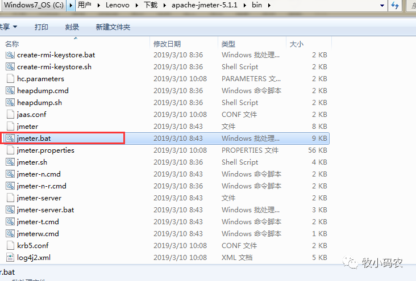416x281 pixels.
Task: Click the hc.parameters file icon
Action: (x=10, y=79)
